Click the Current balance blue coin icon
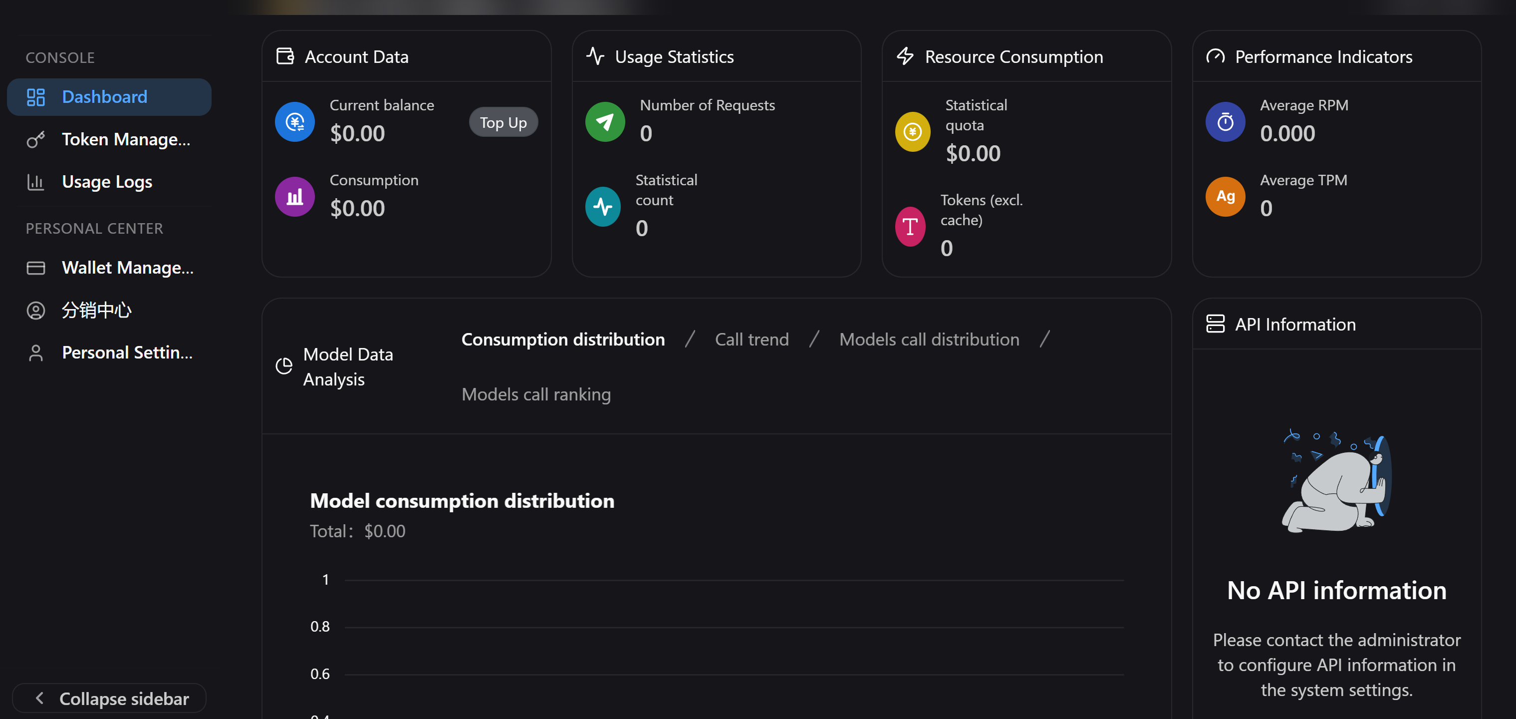Image resolution: width=1516 pixels, height=719 pixels. click(295, 122)
